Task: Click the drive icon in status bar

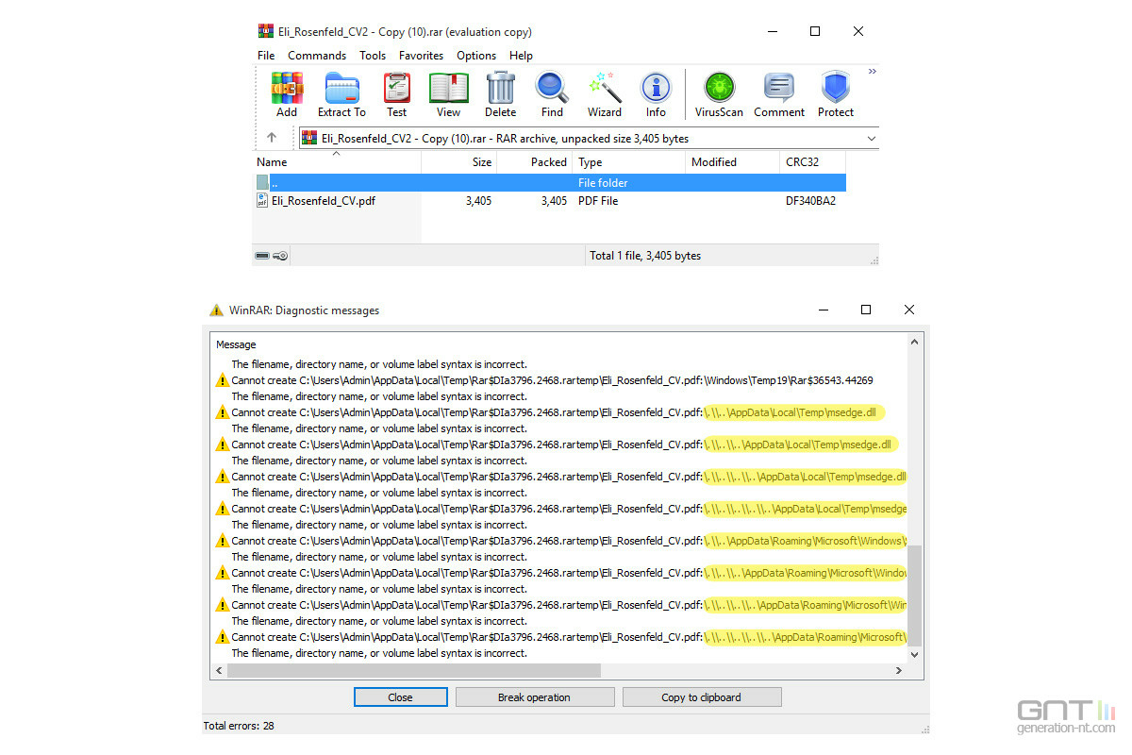Action: point(262,256)
